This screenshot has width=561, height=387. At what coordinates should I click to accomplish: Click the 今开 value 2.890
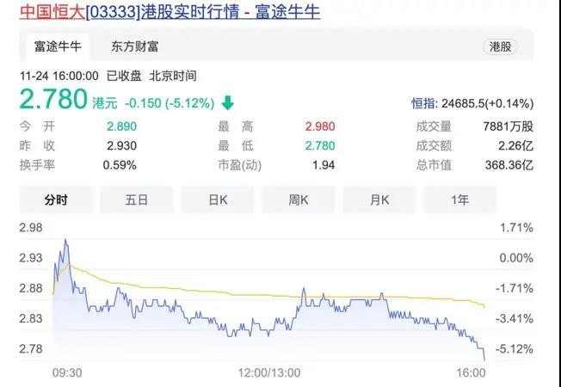[121, 126]
